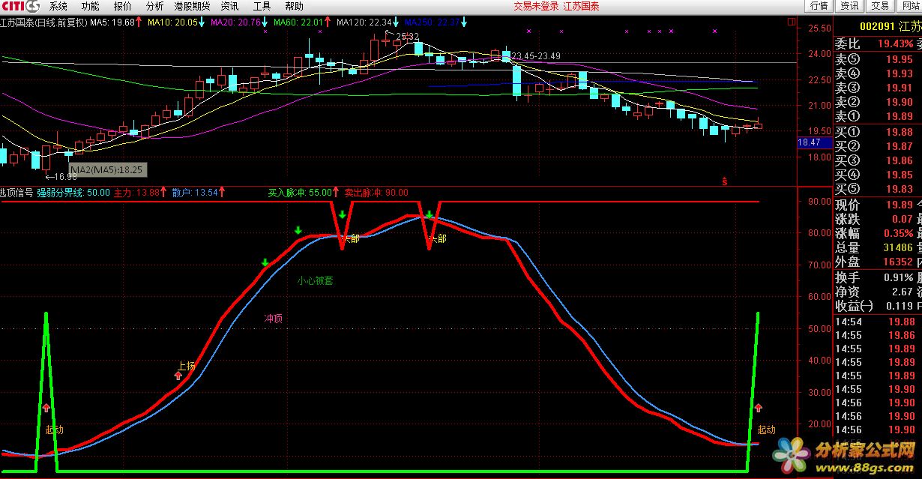
Task: Open the 系统 menu
Action: point(58,6)
